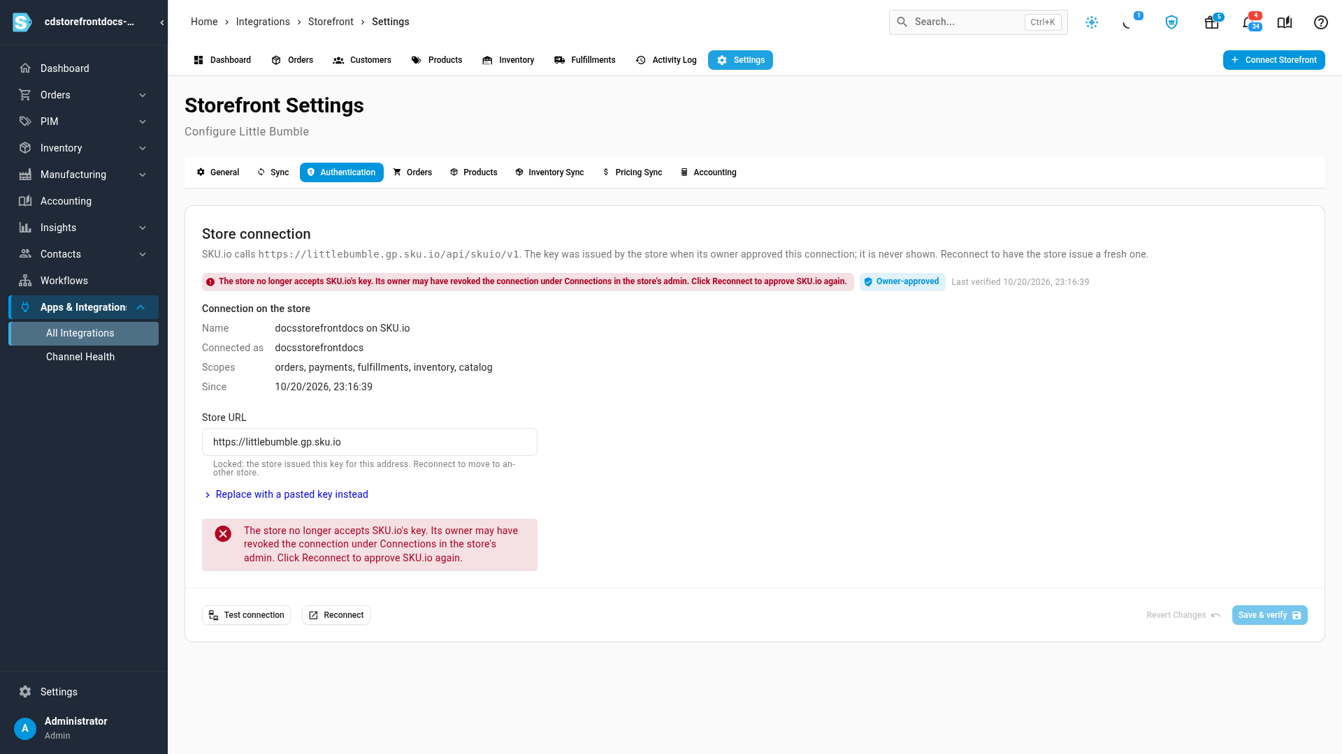Click the search magnifier icon

902,22
